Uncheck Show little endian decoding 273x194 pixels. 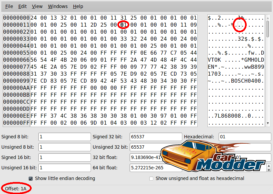click(31, 179)
